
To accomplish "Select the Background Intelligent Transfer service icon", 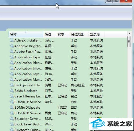I will tap(12, 85).
